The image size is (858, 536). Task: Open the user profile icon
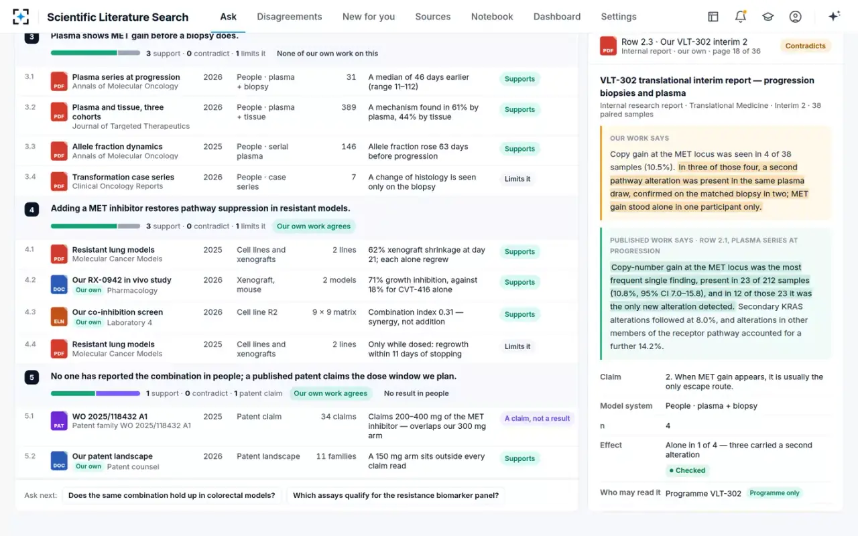(x=796, y=17)
